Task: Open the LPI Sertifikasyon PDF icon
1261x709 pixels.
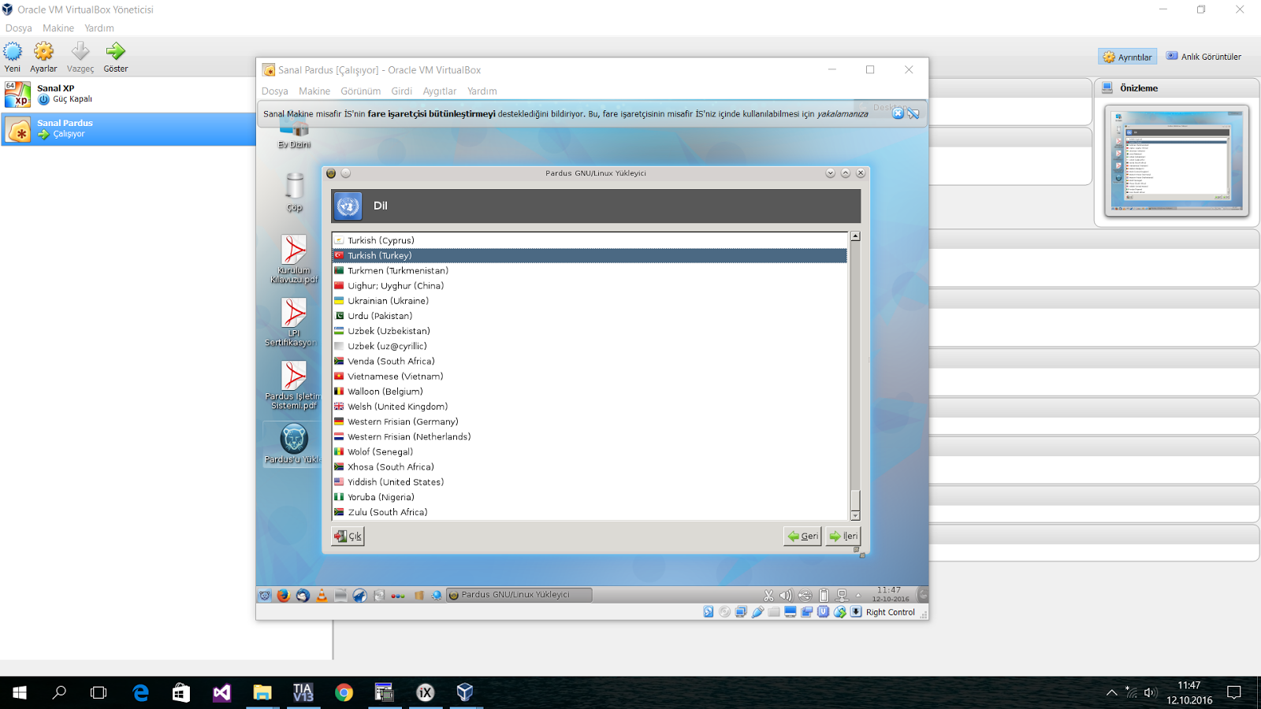Action: coord(294,322)
